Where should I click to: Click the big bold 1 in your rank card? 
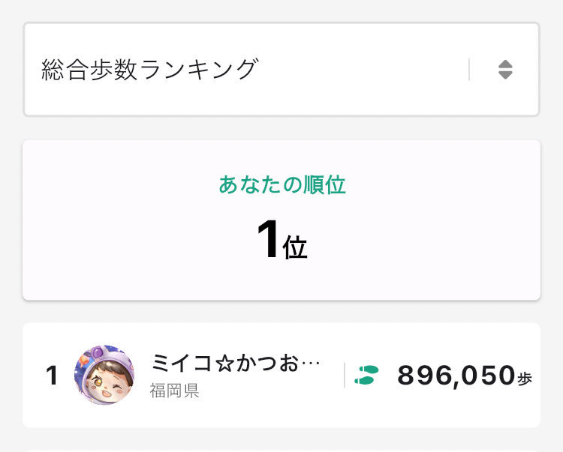click(x=268, y=241)
